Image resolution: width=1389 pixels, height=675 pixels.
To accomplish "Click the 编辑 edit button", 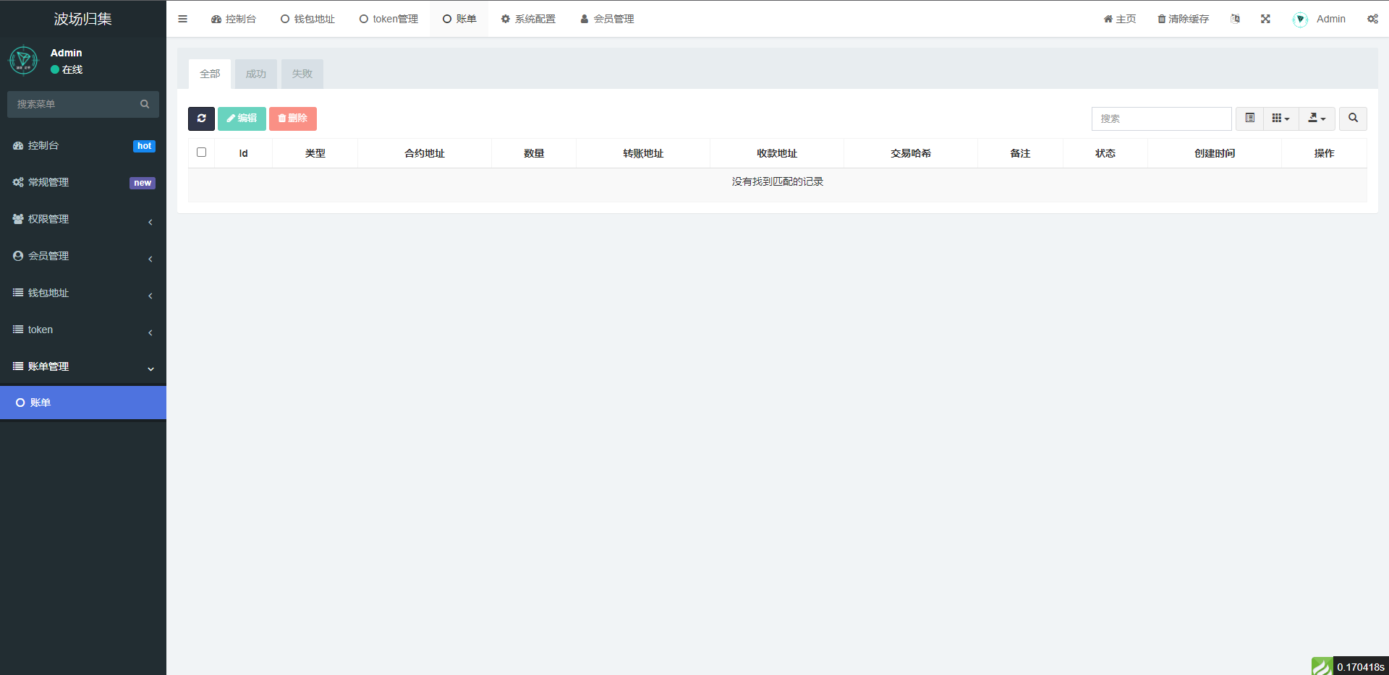I will [242, 119].
